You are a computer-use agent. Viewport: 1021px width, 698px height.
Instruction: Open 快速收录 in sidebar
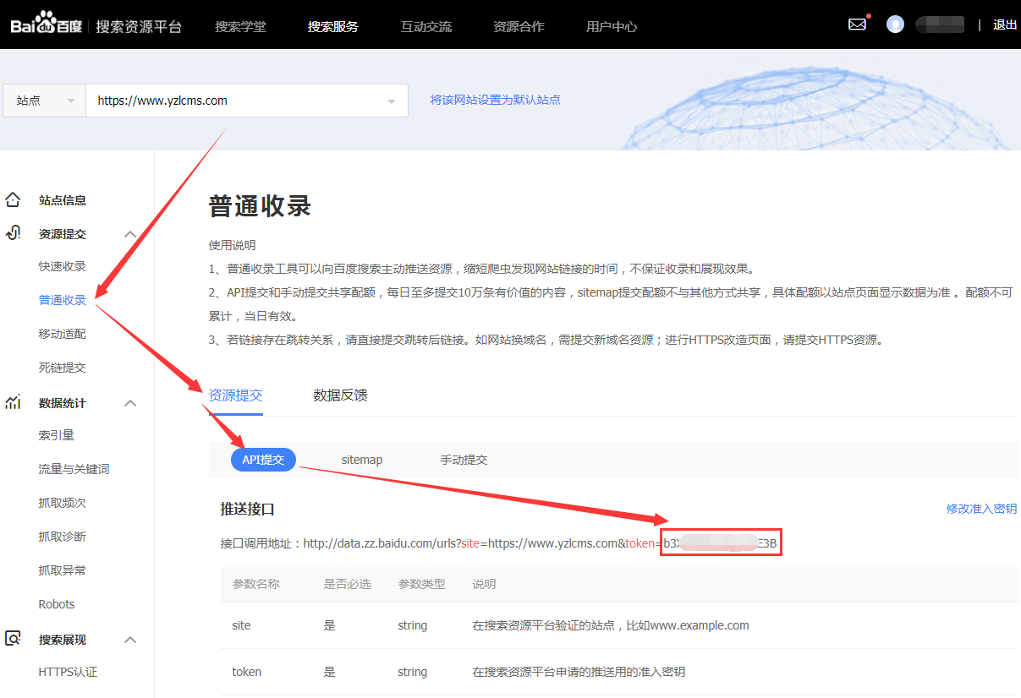pos(63,266)
